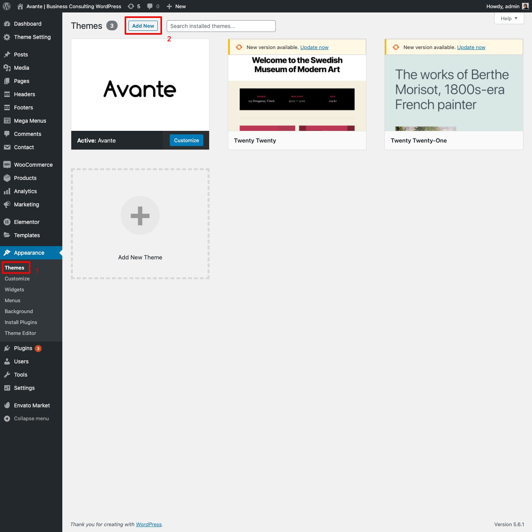Image resolution: width=532 pixels, height=532 pixels.
Task: Select Widgets under Appearance
Action: tap(14, 289)
